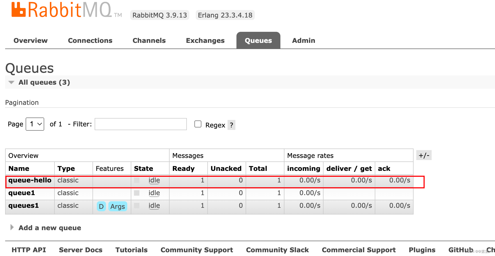The image size is (495, 256).
Task: Sort by incoming message rate
Action: (x=304, y=169)
